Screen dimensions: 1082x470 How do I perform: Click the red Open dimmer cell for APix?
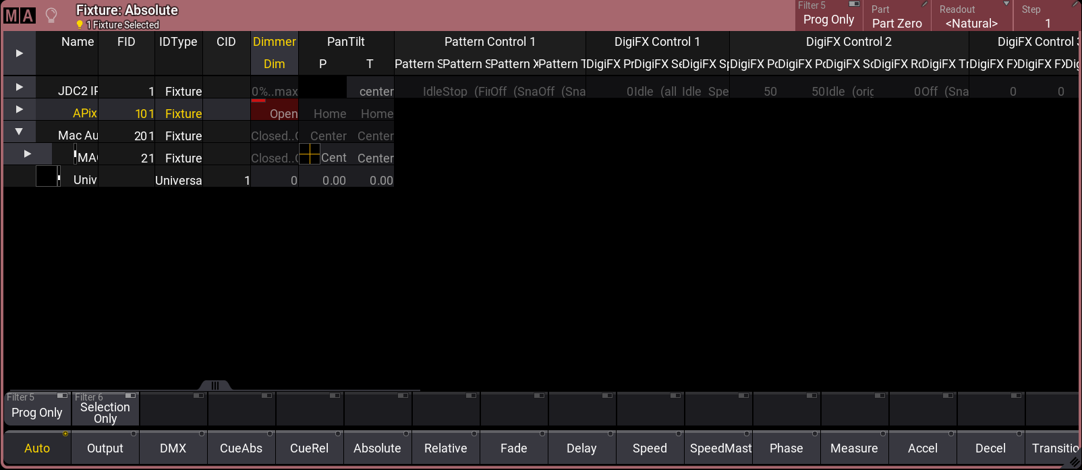pyautogui.click(x=275, y=111)
